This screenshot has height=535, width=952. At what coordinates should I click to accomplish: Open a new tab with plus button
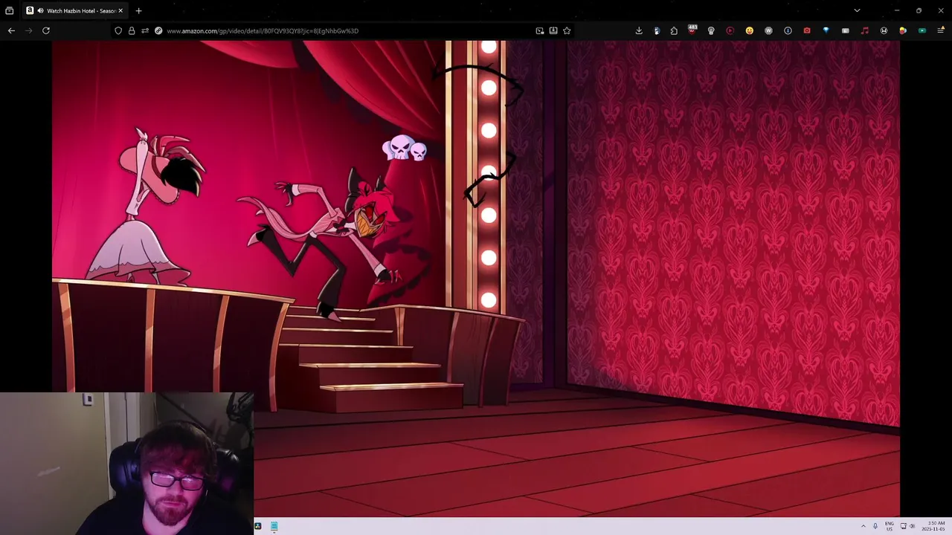[x=138, y=10]
